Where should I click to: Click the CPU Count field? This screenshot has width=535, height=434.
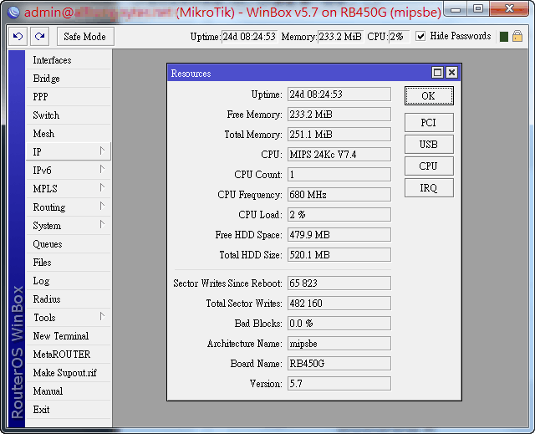tap(339, 174)
